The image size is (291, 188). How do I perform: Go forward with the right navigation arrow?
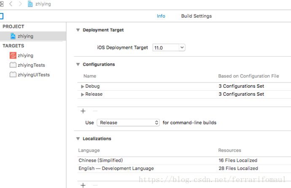[20, 4]
